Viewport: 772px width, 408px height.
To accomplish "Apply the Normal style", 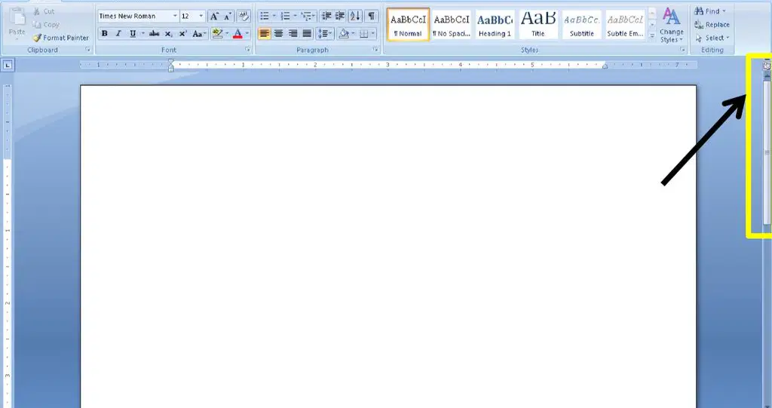I will (408, 24).
